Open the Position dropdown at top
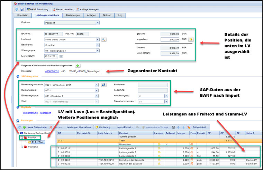Screen dimensions: 263x170 coord(97,23)
